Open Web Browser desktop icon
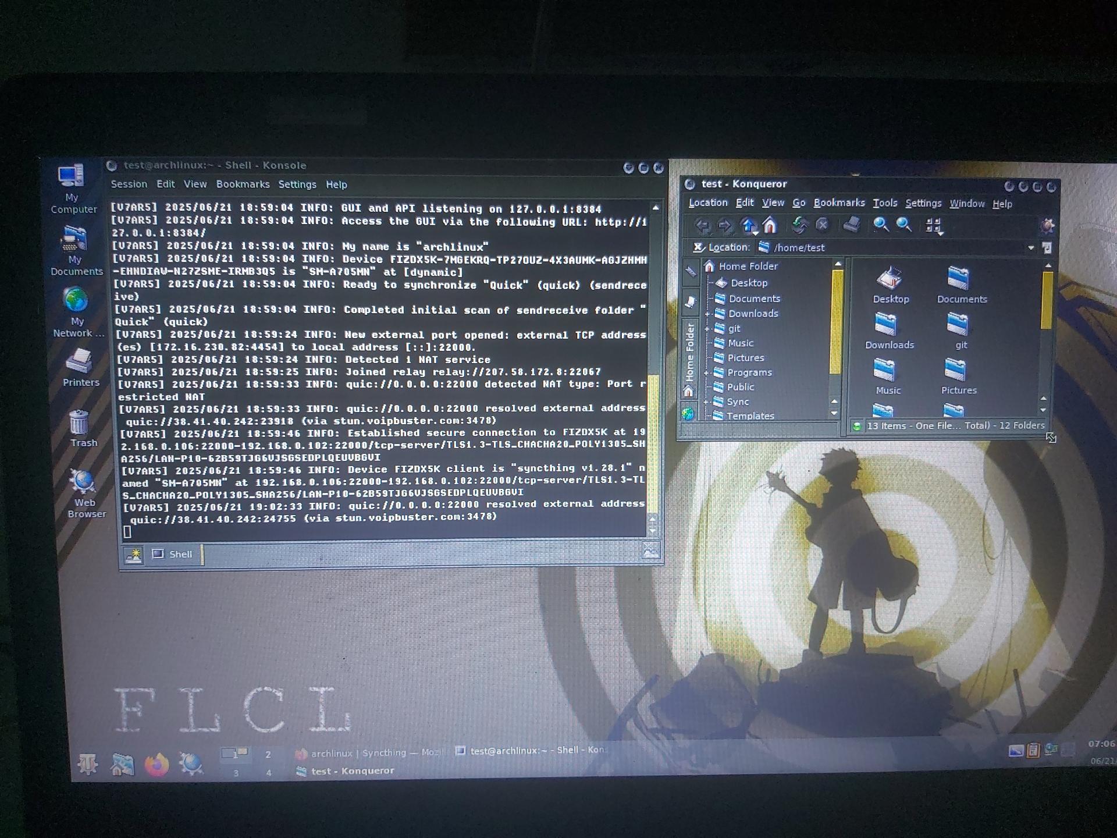 86,493
